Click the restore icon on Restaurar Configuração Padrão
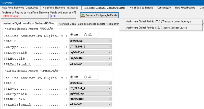Screen dimensions: 204x109 (x=83, y=15)
